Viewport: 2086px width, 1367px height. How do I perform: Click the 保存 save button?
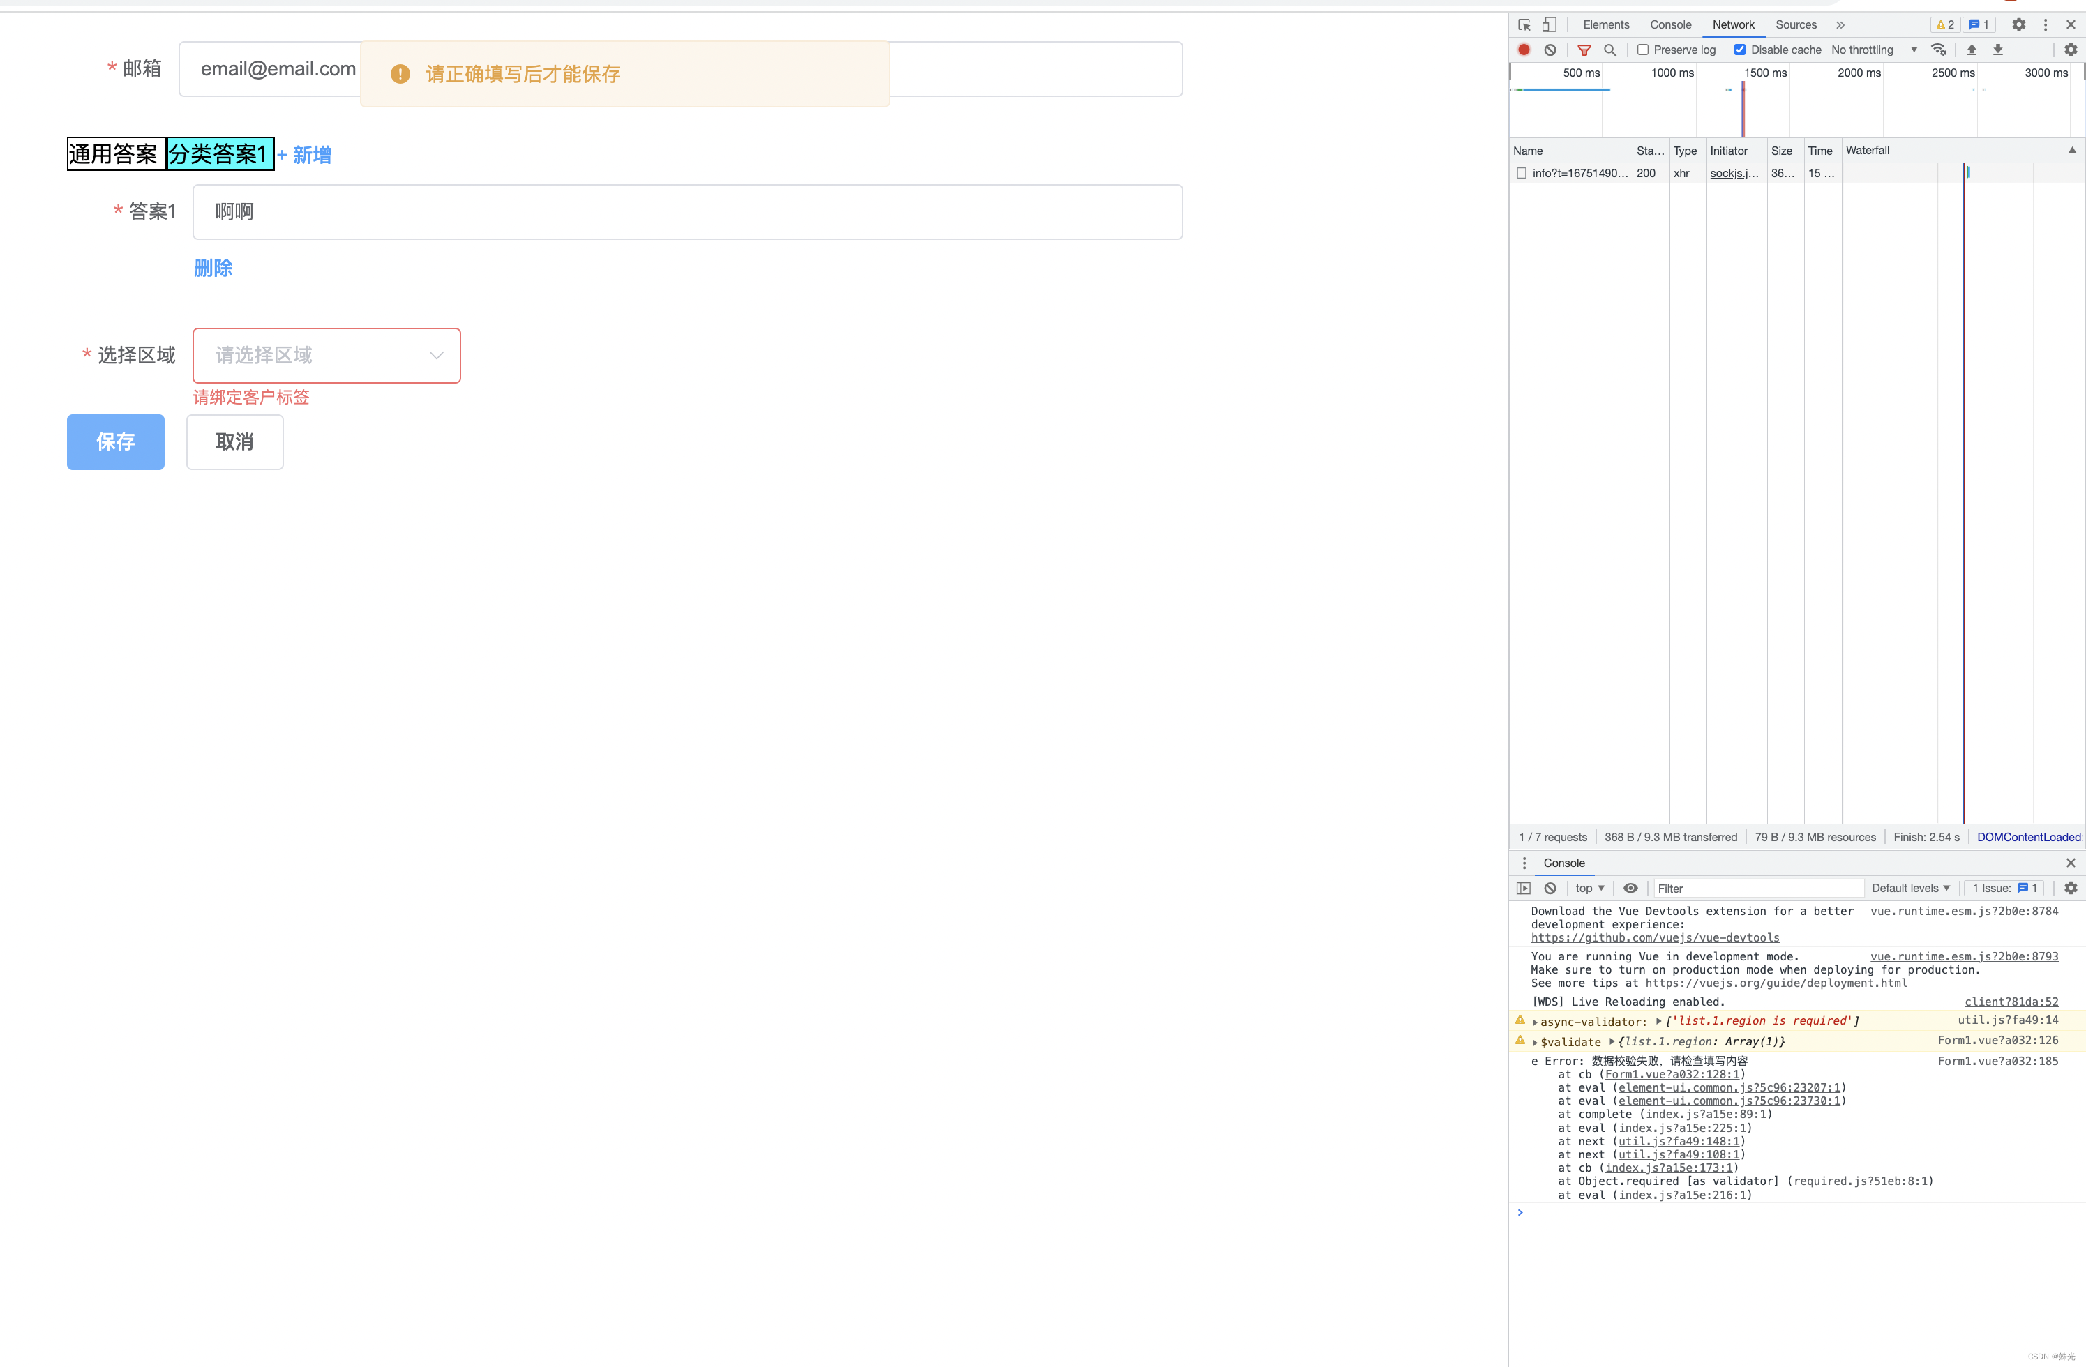coord(116,441)
